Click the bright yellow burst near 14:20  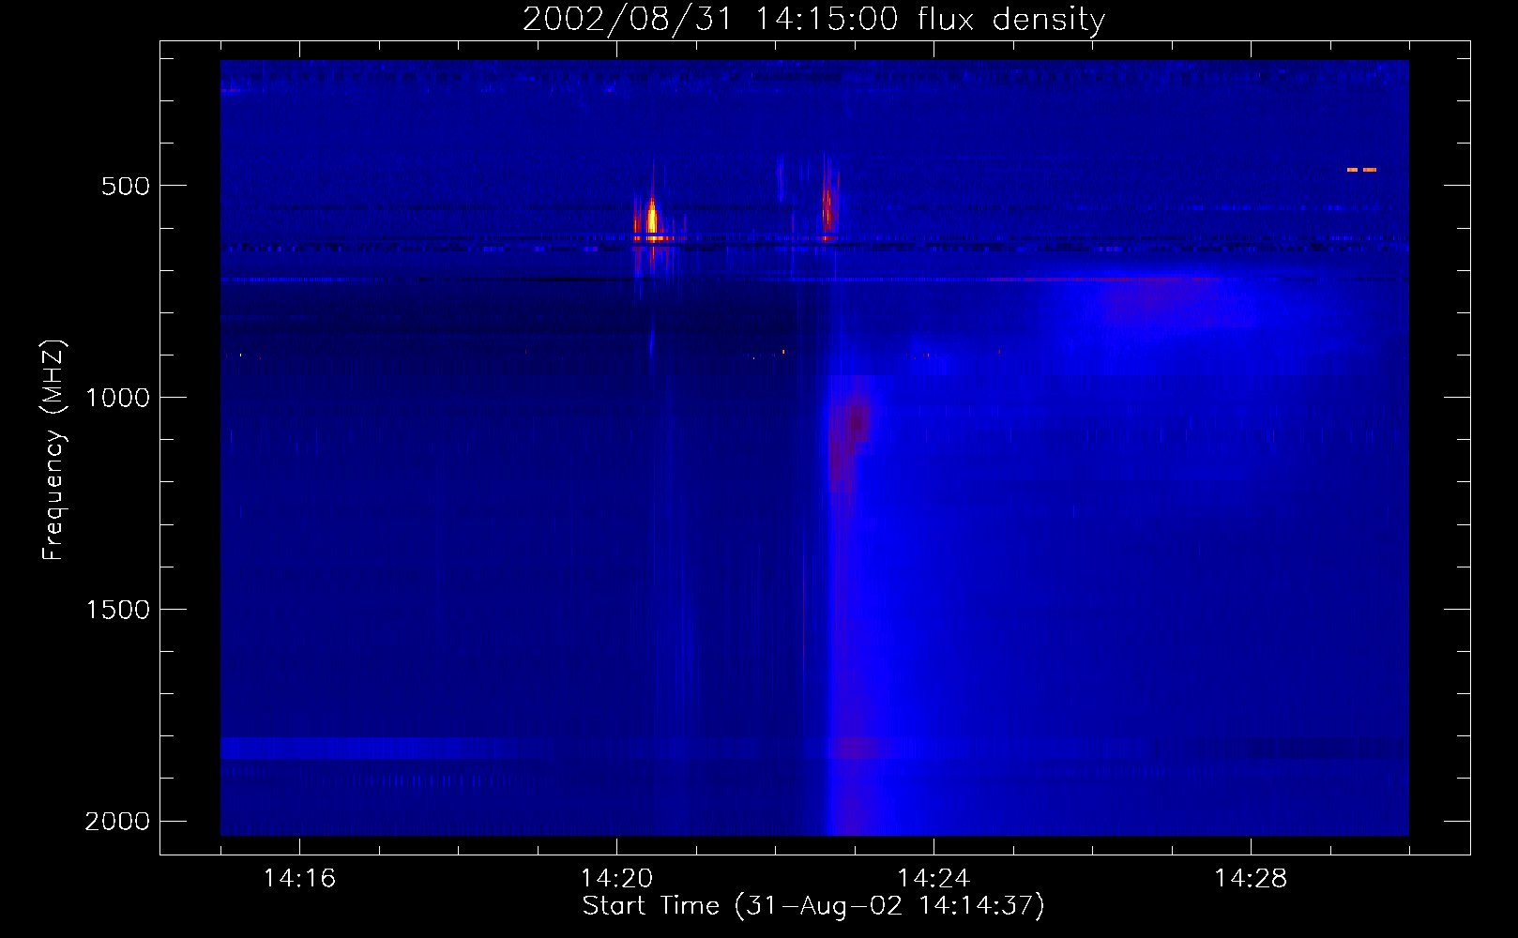coord(651,218)
